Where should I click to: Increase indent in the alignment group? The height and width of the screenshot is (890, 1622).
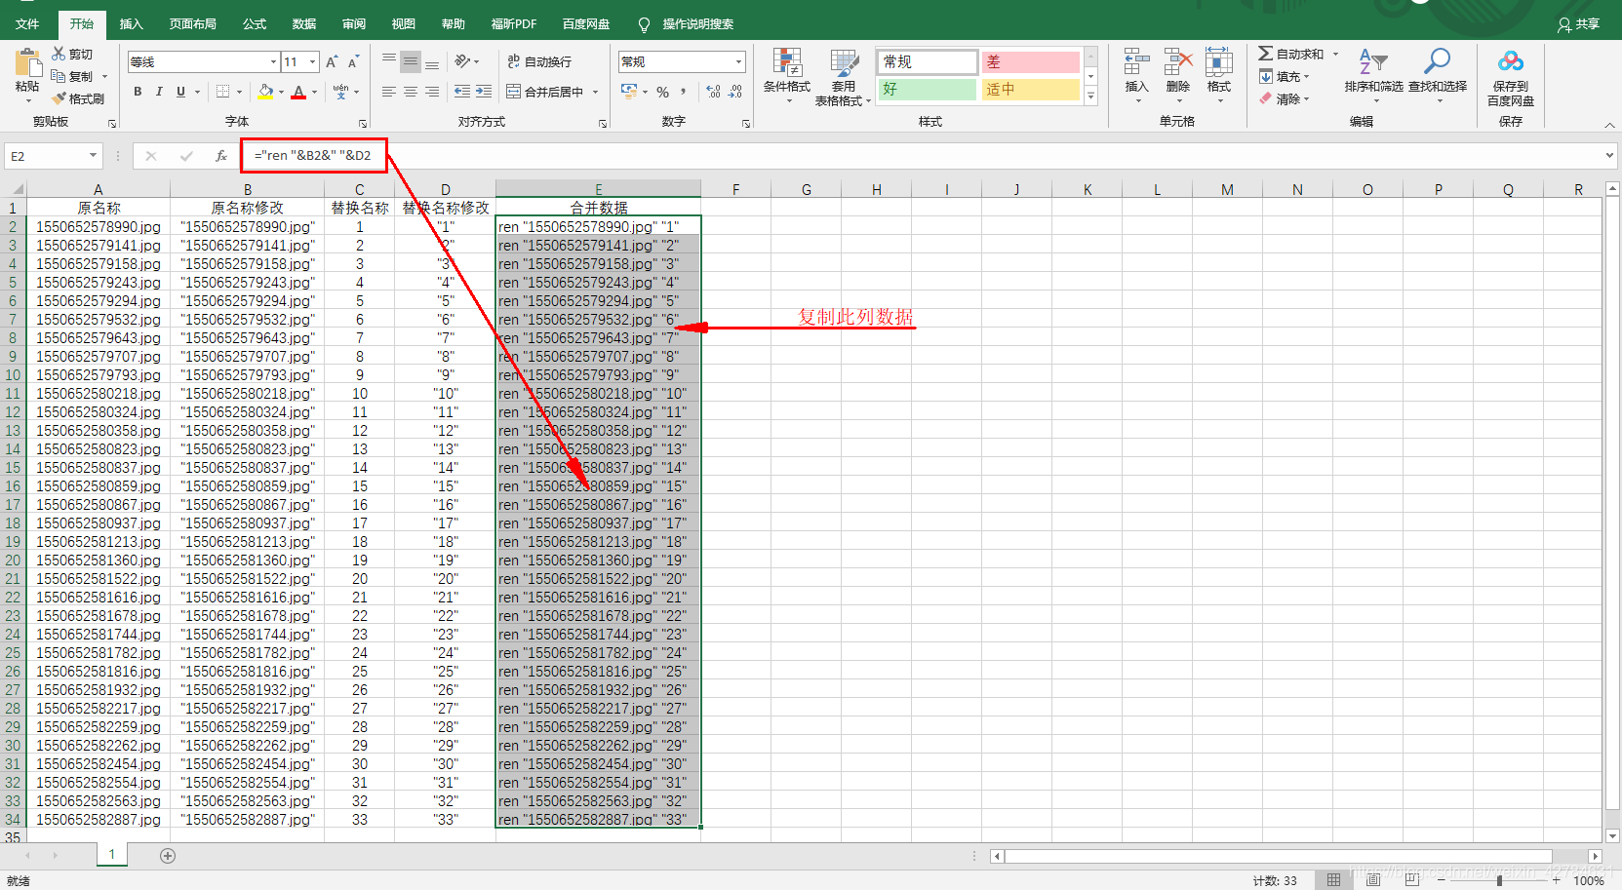[485, 92]
